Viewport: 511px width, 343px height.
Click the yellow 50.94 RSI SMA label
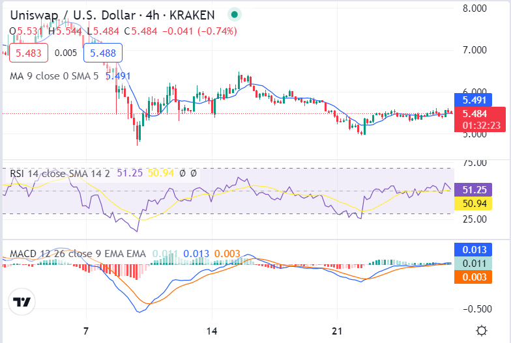(x=473, y=204)
